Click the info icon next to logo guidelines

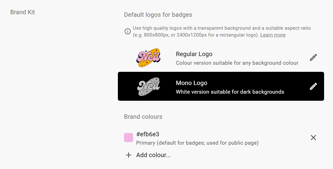click(x=128, y=31)
